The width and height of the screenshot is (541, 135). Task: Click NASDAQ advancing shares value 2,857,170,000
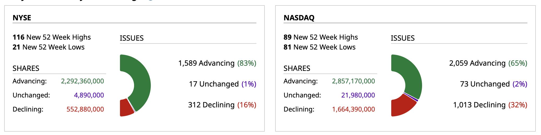click(x=353, y=81)
